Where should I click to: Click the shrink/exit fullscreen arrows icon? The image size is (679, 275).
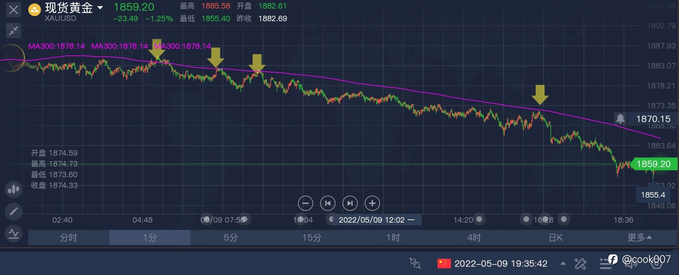tap(13, 31)
